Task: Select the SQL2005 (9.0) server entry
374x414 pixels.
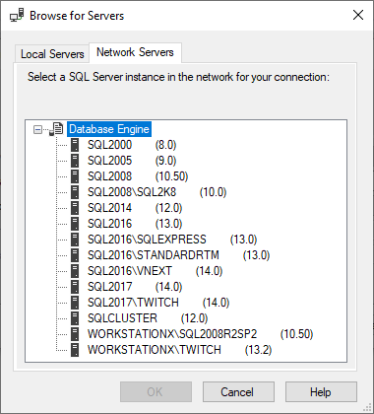Action: [132, 161]
